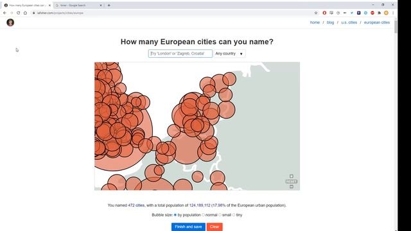Open the light blue circle extension icon
The image size is (411, 231).
[365, 13]
